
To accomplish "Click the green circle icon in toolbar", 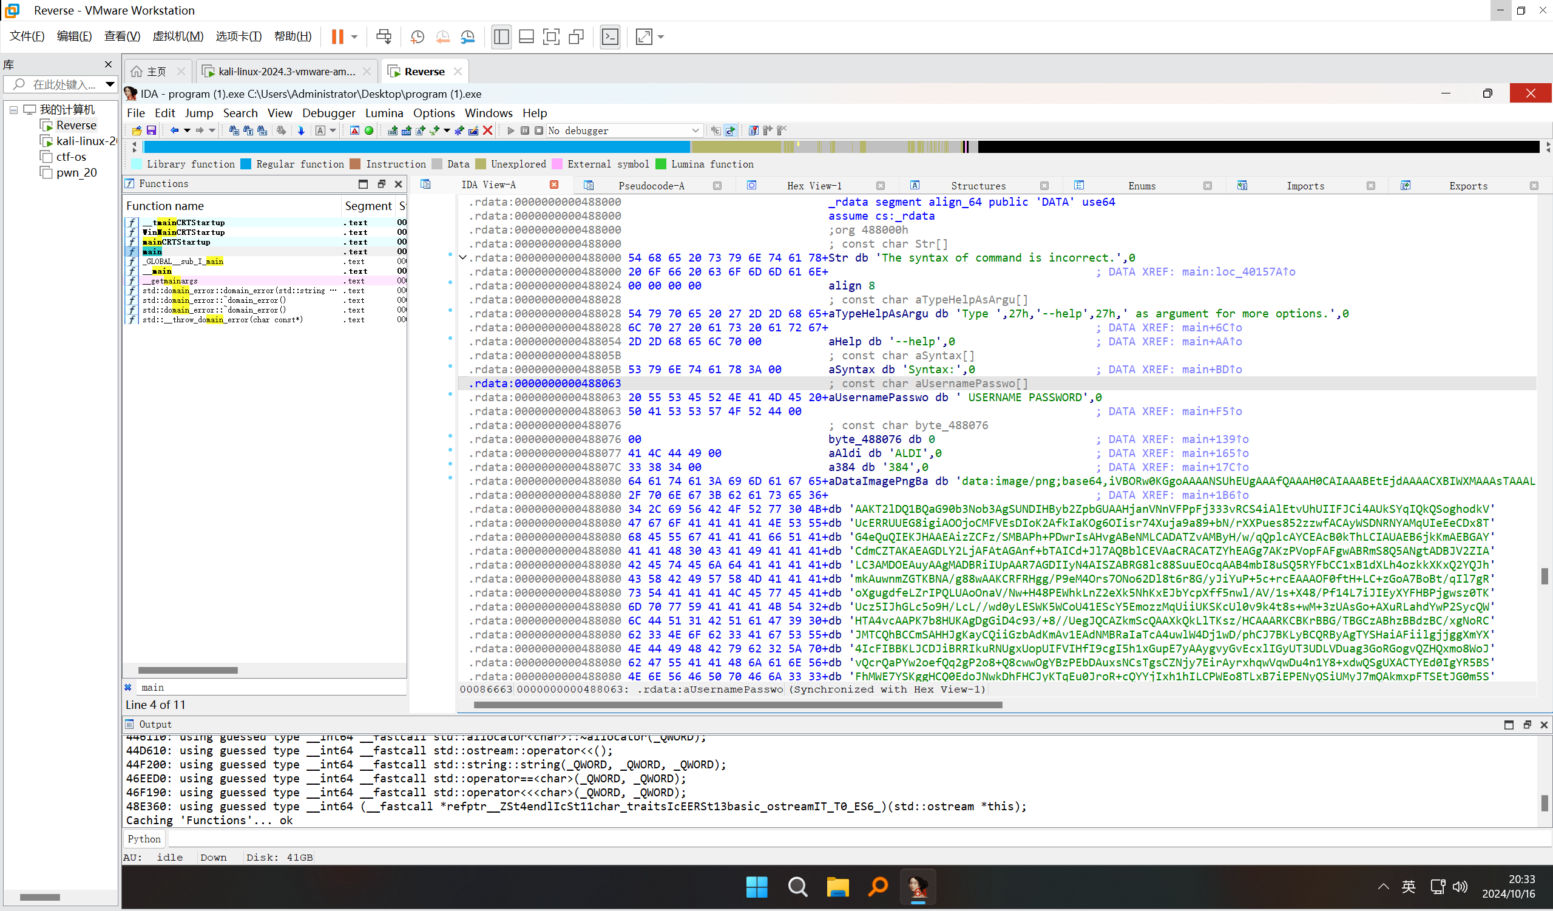I will pyautogui.click(x=369, y=130).
